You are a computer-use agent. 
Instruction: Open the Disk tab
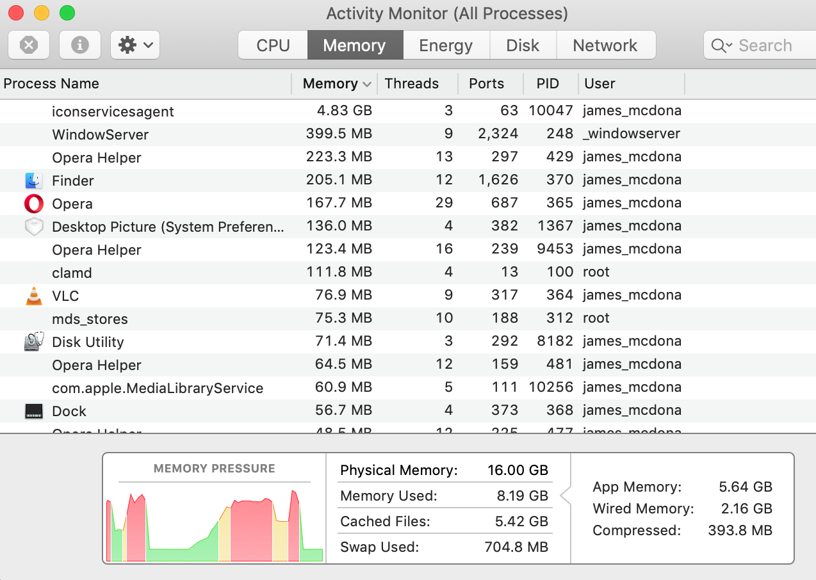(523, 45)
